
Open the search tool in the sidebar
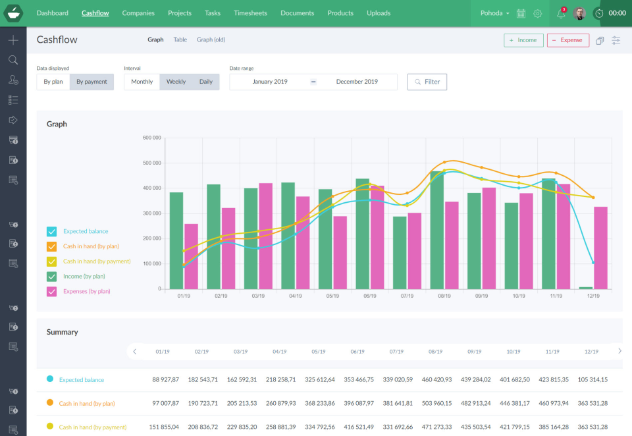(x=13, y=59)
